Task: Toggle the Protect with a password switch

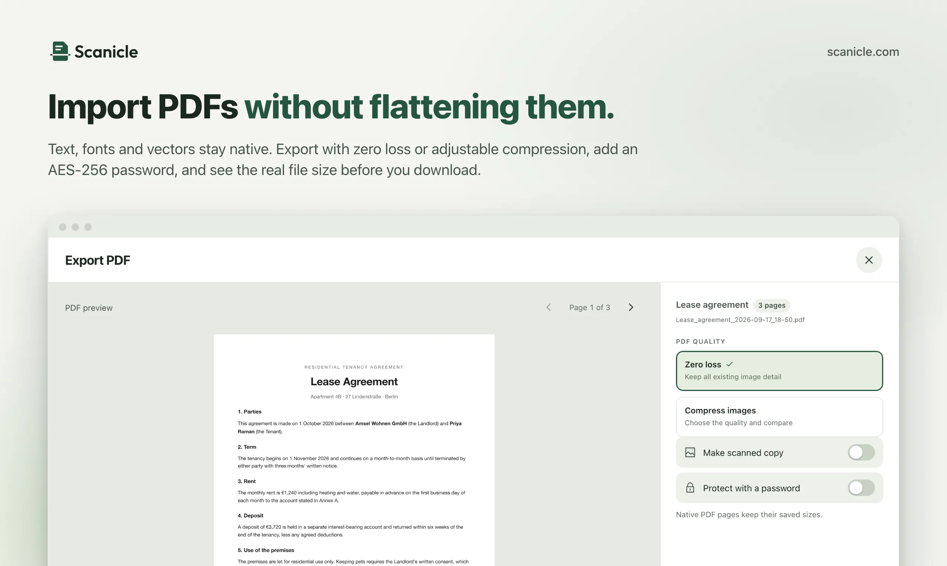Action: (x=861, y=488)
